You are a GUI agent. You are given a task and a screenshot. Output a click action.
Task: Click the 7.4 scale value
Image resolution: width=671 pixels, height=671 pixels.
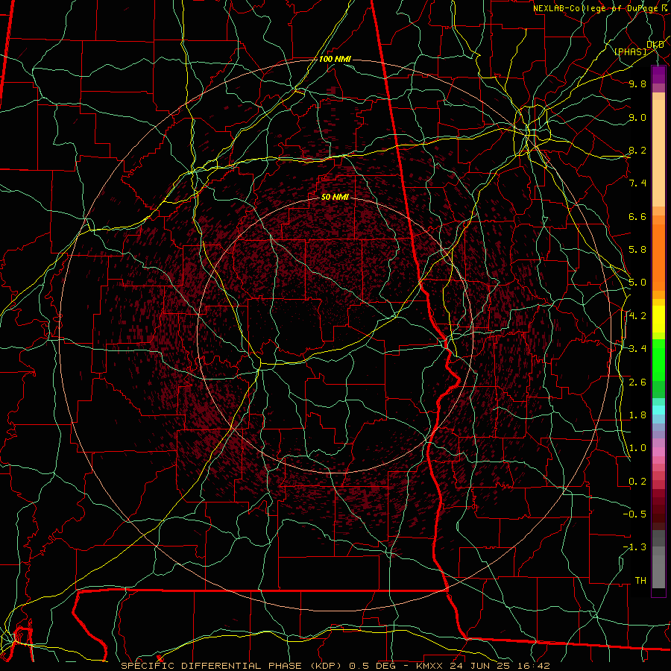(x=637, y=183)
